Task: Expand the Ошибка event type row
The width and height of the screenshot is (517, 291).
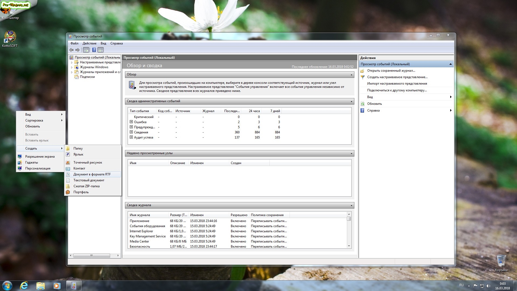Action: (x=131, y=122)
